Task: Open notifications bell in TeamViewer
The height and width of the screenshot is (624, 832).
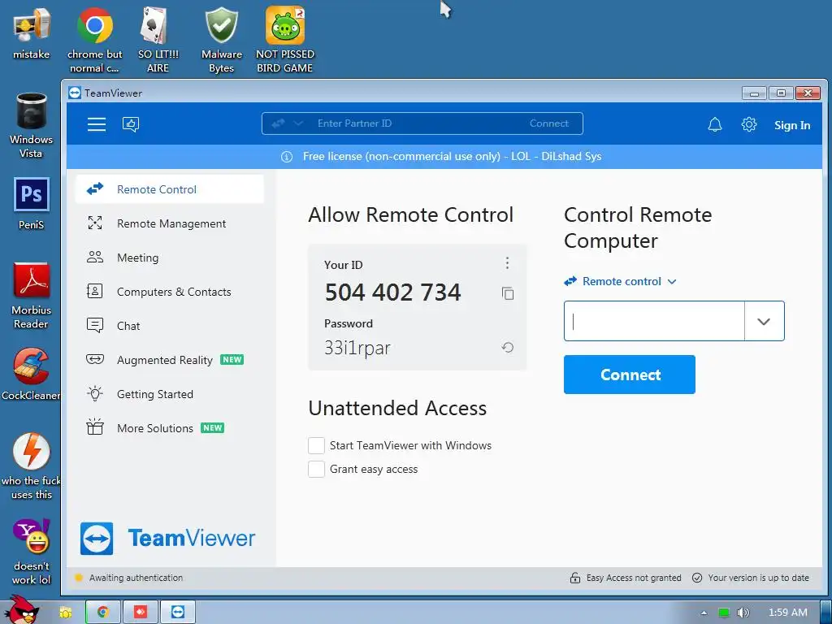Action: (715, 124)
